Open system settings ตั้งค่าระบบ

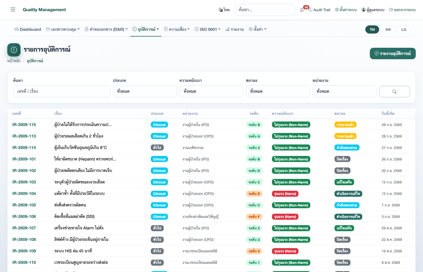pos(346,10)
